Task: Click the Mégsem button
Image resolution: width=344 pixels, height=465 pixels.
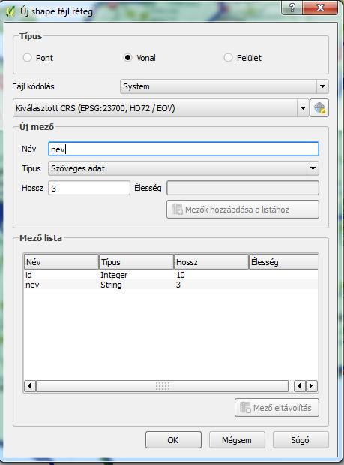Action: [237, 440]
